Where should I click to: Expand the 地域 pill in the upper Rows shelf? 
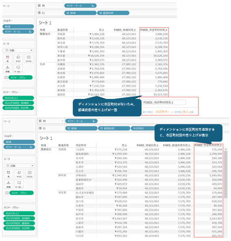pyautogui.click(x=68, y=13)
